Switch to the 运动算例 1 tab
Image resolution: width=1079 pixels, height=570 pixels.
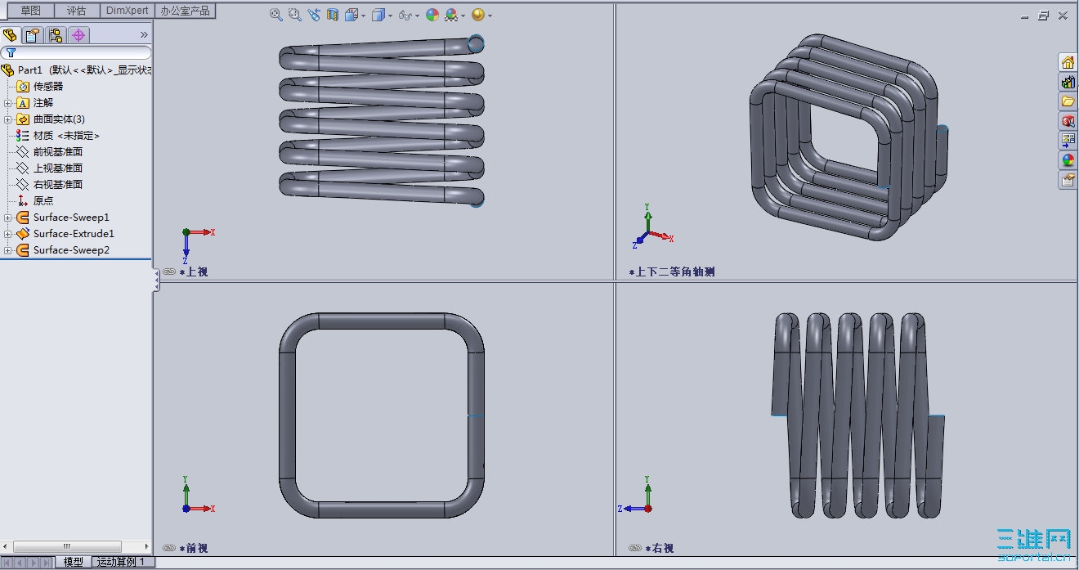coord(123,562)
